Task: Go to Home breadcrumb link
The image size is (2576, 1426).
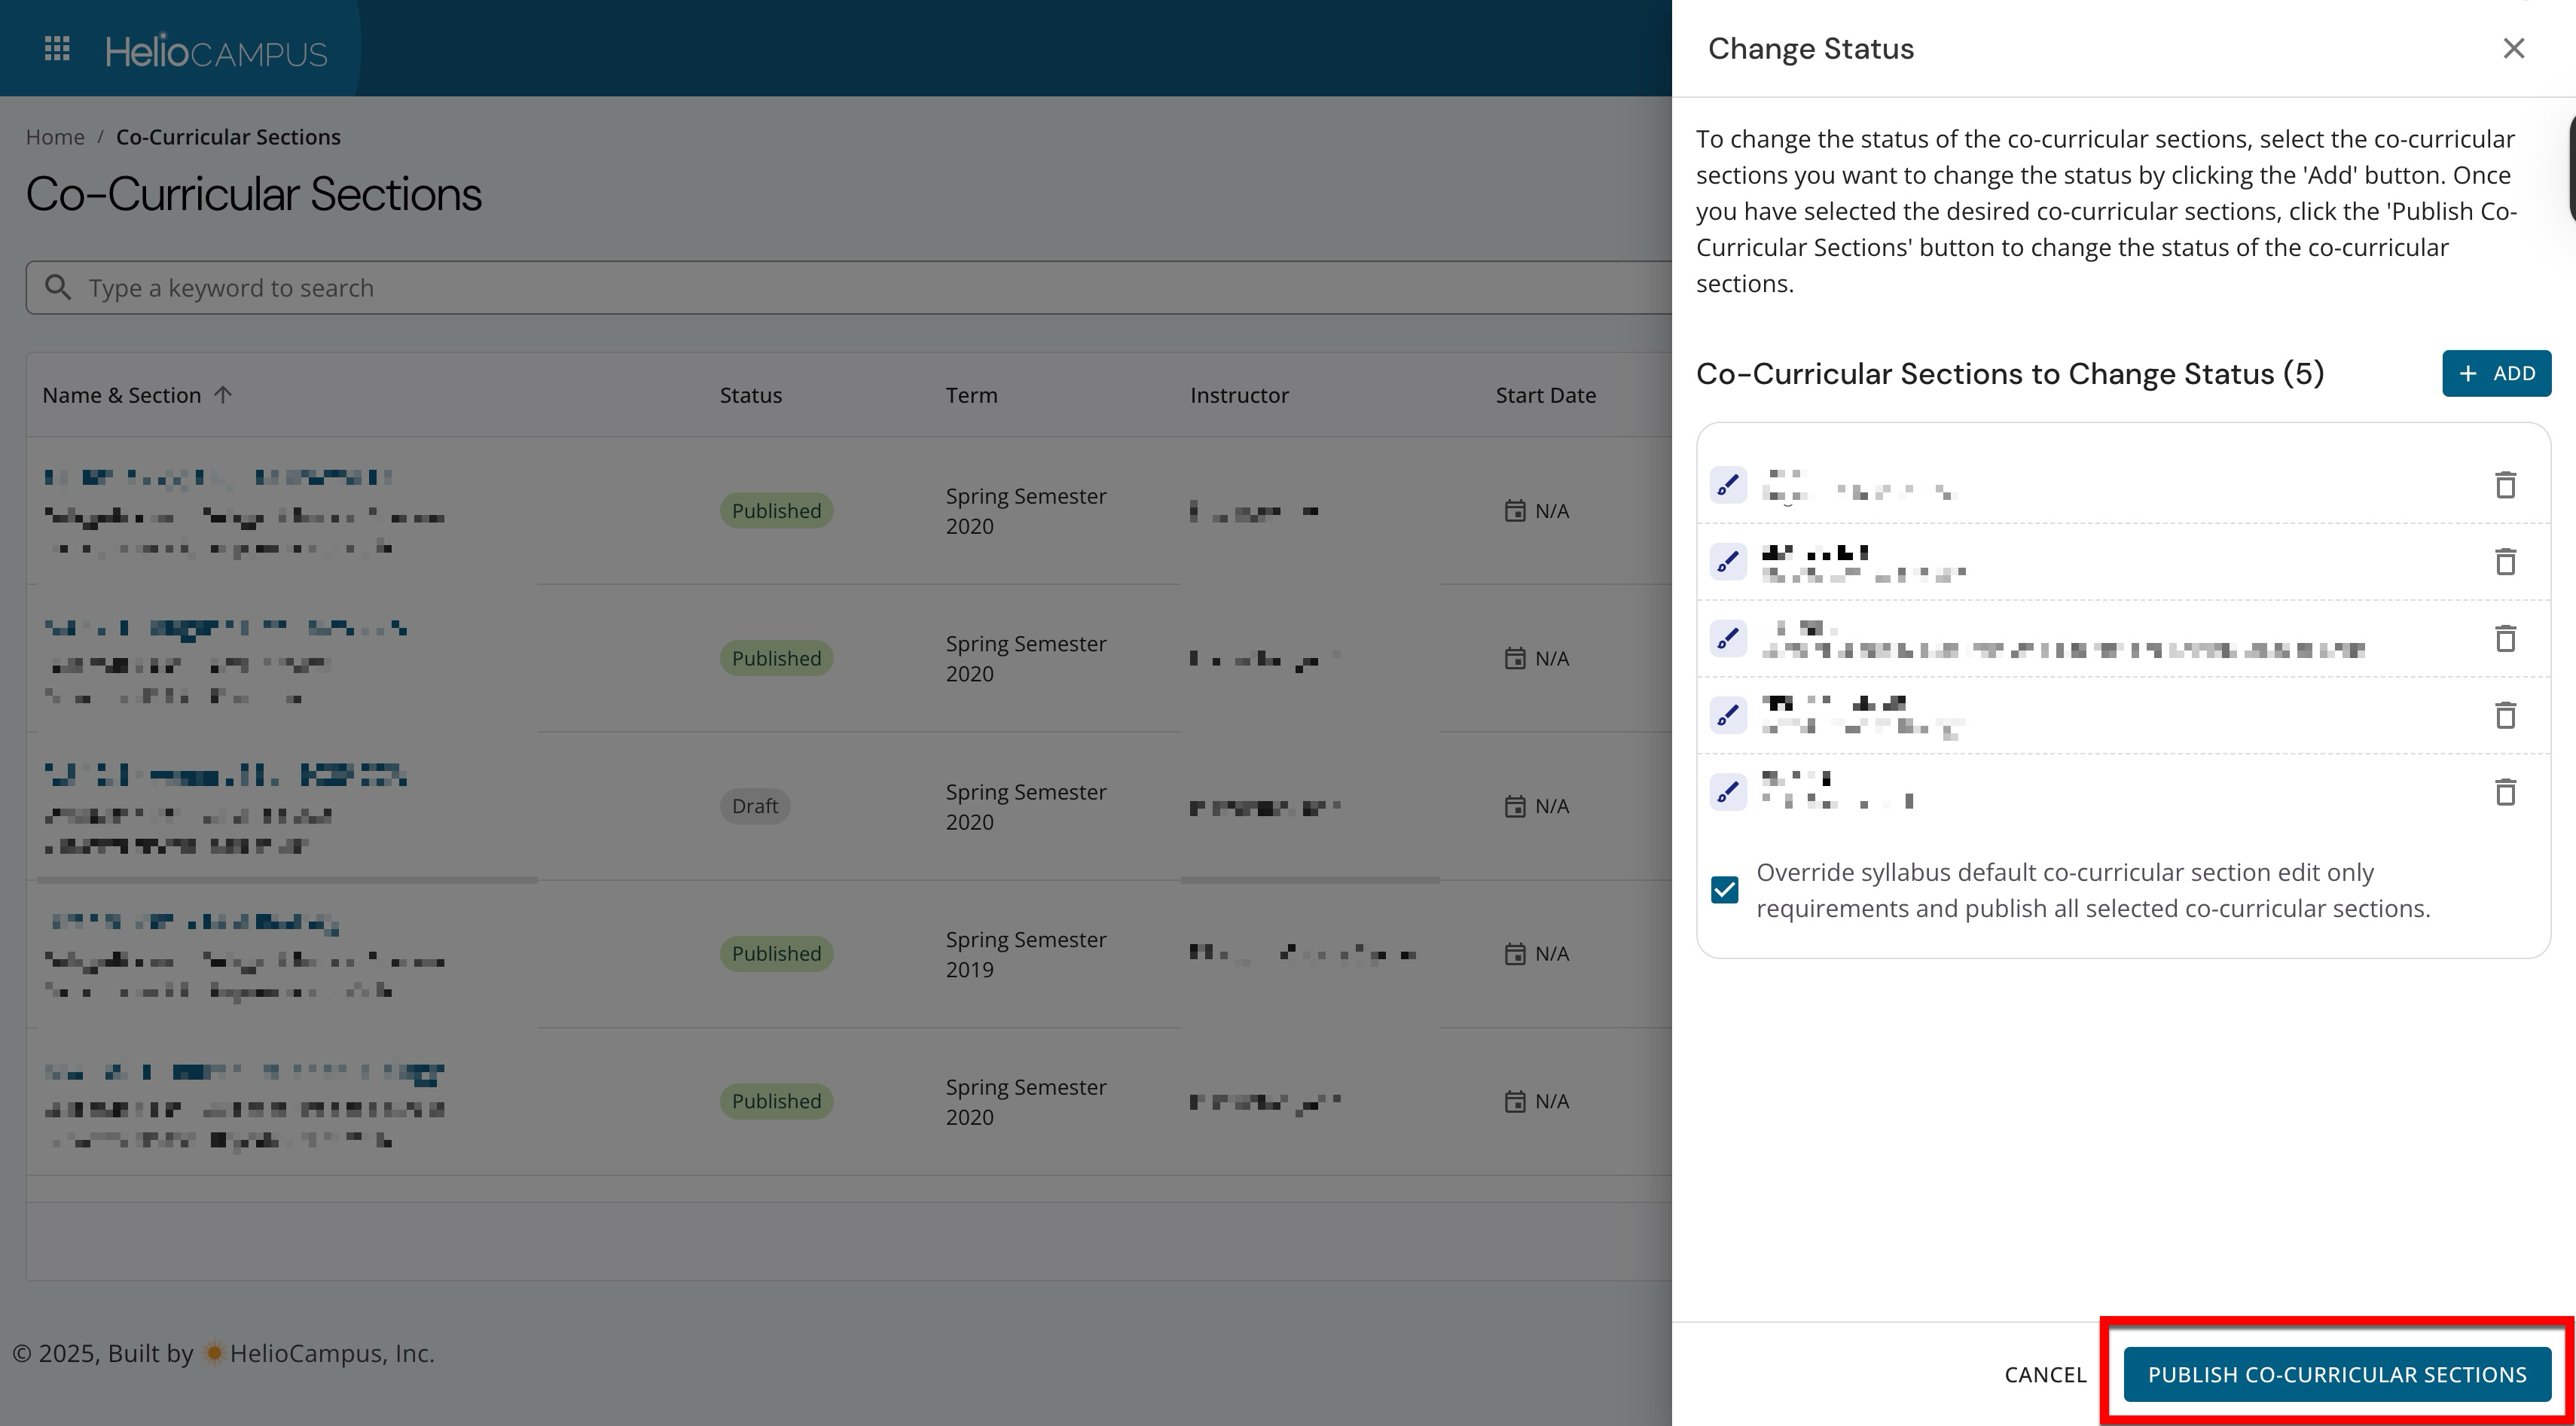Action: click(55, 137)
